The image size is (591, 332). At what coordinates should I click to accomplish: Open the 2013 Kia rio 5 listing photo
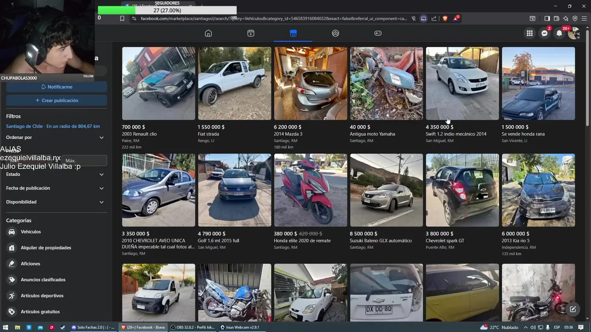[538, 190]
